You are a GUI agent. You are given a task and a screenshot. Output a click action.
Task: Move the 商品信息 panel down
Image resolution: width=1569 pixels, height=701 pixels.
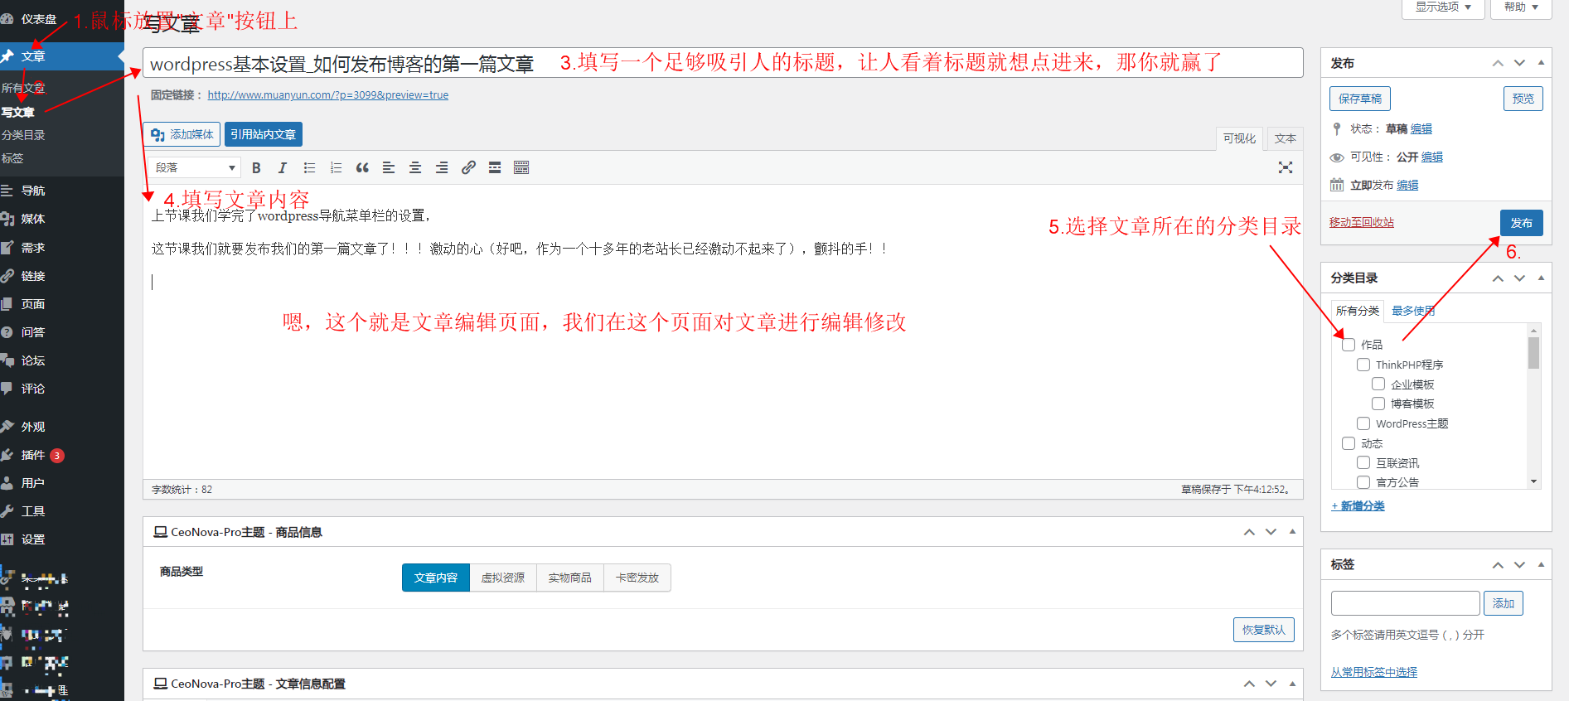(x=1271, y=532)
